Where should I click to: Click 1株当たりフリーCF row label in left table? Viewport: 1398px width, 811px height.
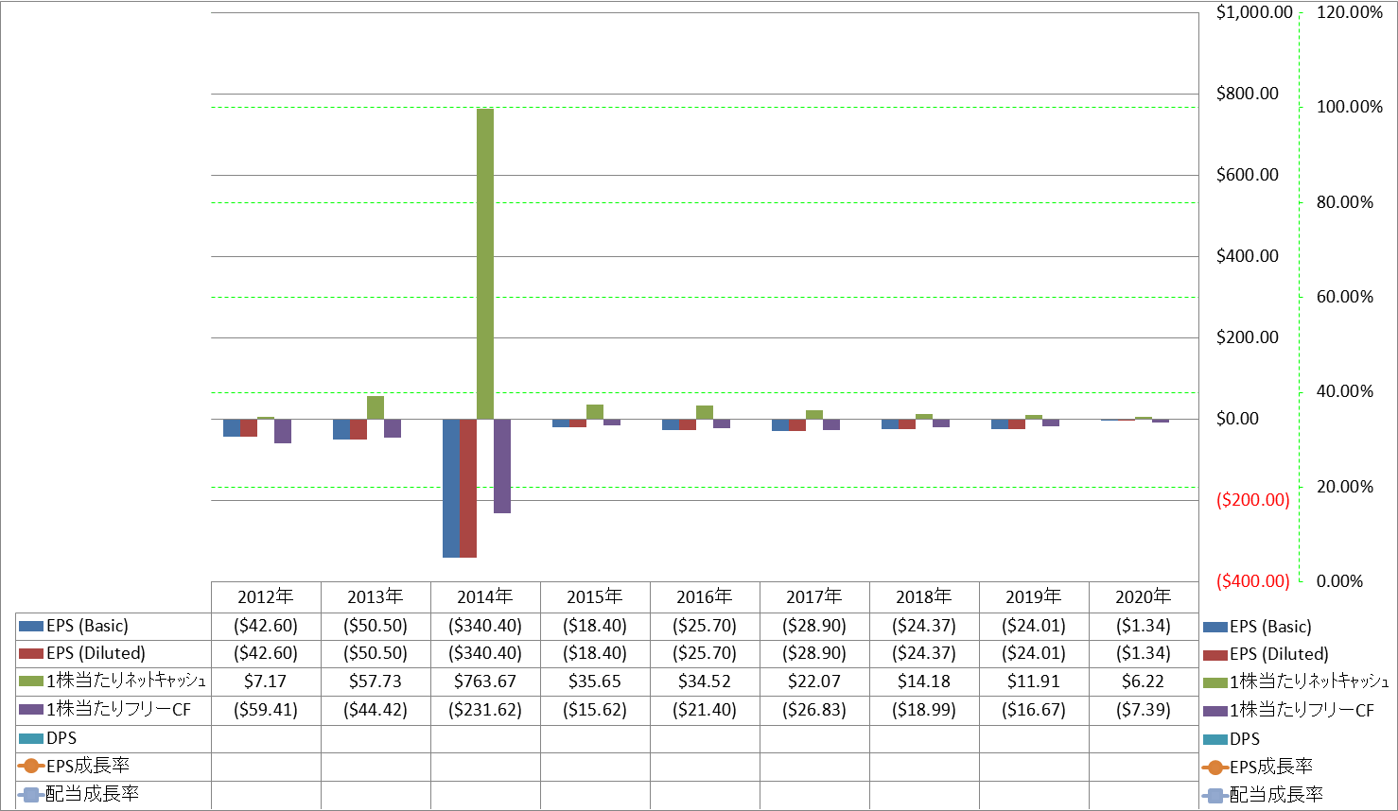click(x=118, y=710)
